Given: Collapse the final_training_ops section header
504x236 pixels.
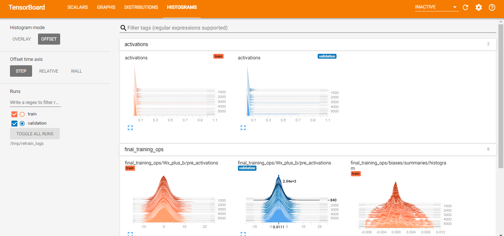Looking at the screenshot, I should coord(308,149).
